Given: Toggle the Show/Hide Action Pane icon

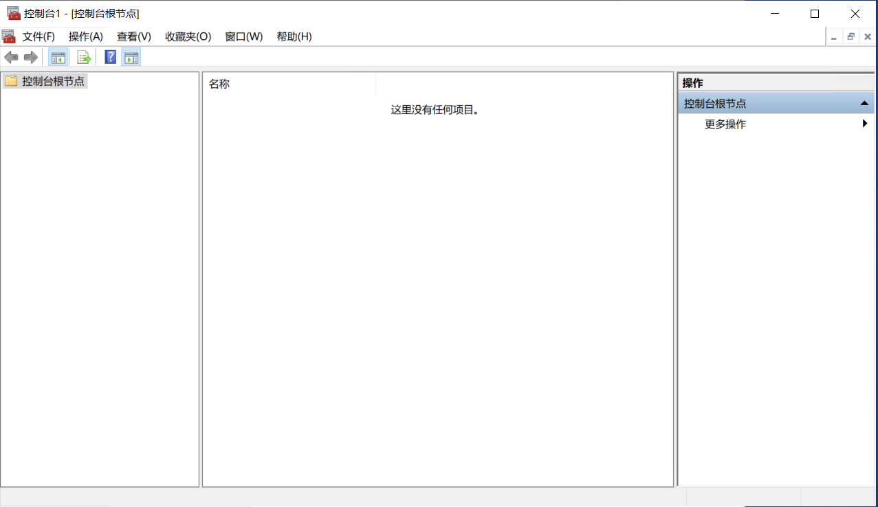Looking at the screenshot, I should (x=131, y=57).
